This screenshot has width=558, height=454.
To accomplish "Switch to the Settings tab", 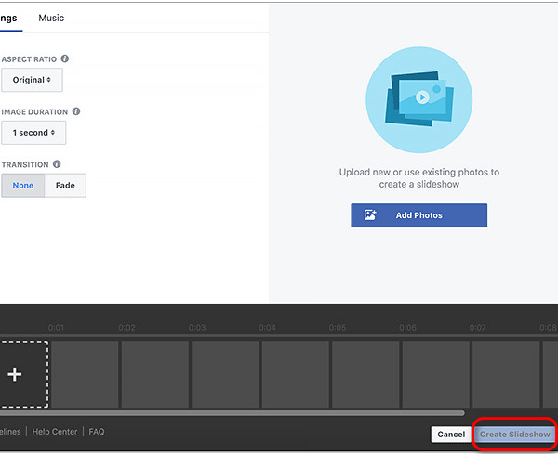I will pyautogui.click(x=9, y=19).
